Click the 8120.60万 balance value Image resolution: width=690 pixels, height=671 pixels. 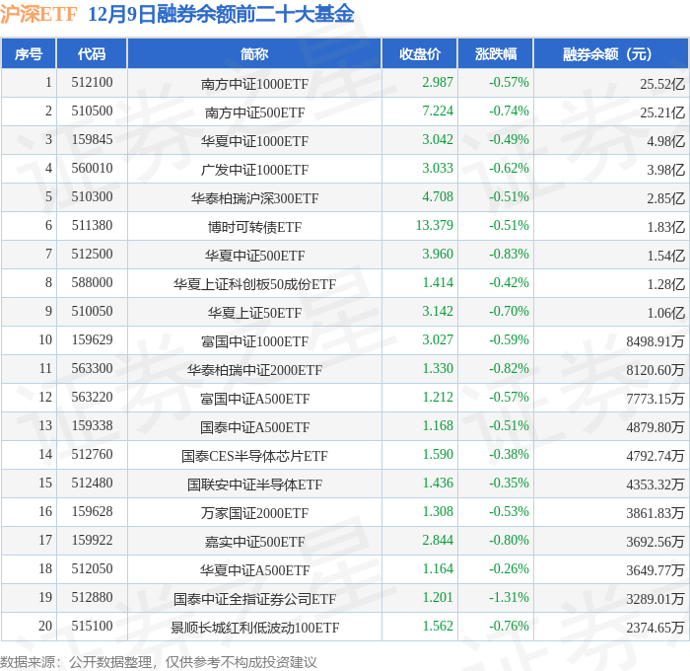(655, 370)
